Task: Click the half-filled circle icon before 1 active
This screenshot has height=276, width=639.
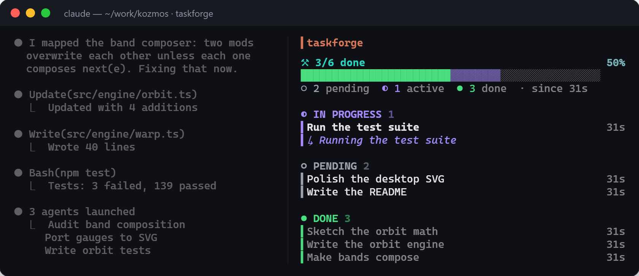Action: point(385,89)
